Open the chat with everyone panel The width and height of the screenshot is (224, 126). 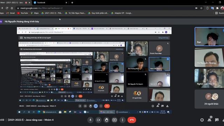[217, 120]
